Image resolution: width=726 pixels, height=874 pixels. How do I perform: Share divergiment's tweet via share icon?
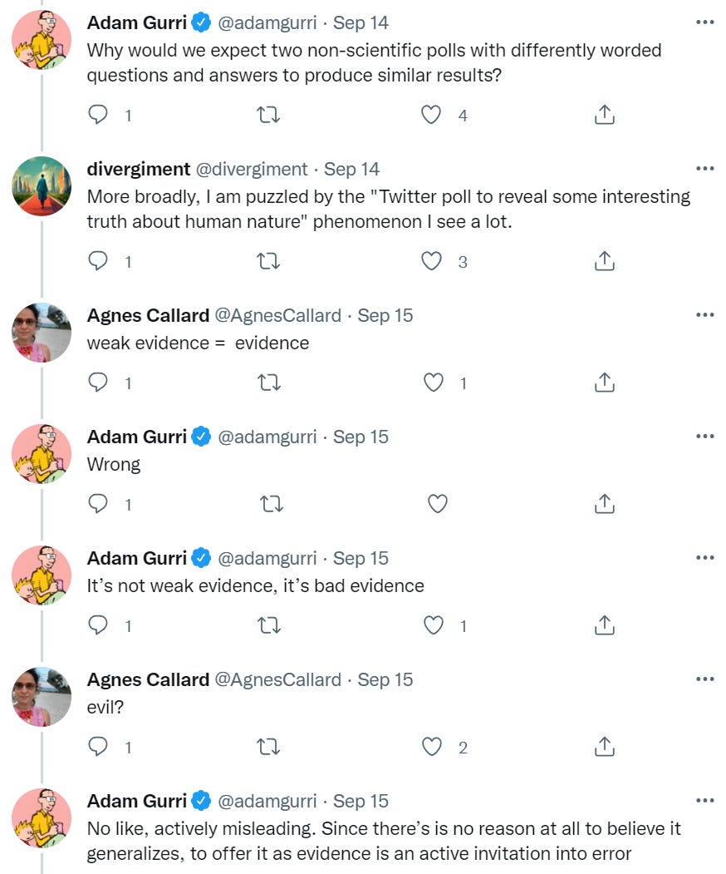point(605,261)
